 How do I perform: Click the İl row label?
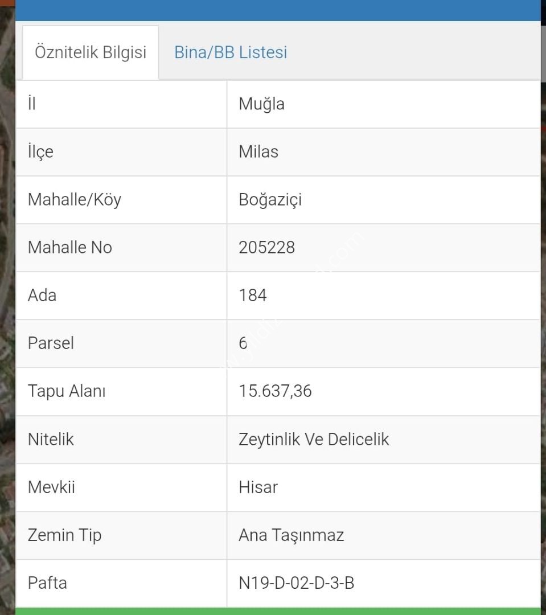(x=32, y=104)
